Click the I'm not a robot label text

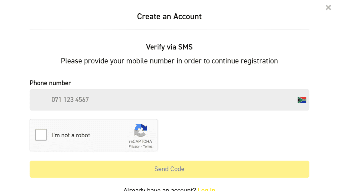[71, 135]
